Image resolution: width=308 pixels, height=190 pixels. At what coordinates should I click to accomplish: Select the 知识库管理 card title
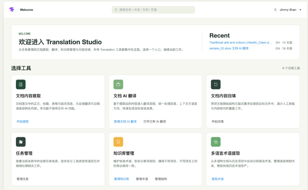[x=124, y=153]
